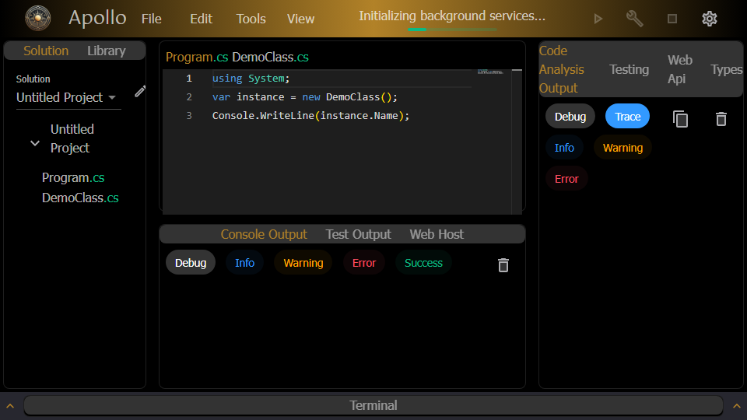Open Program.cs in the solution tree

coord(73,177)
